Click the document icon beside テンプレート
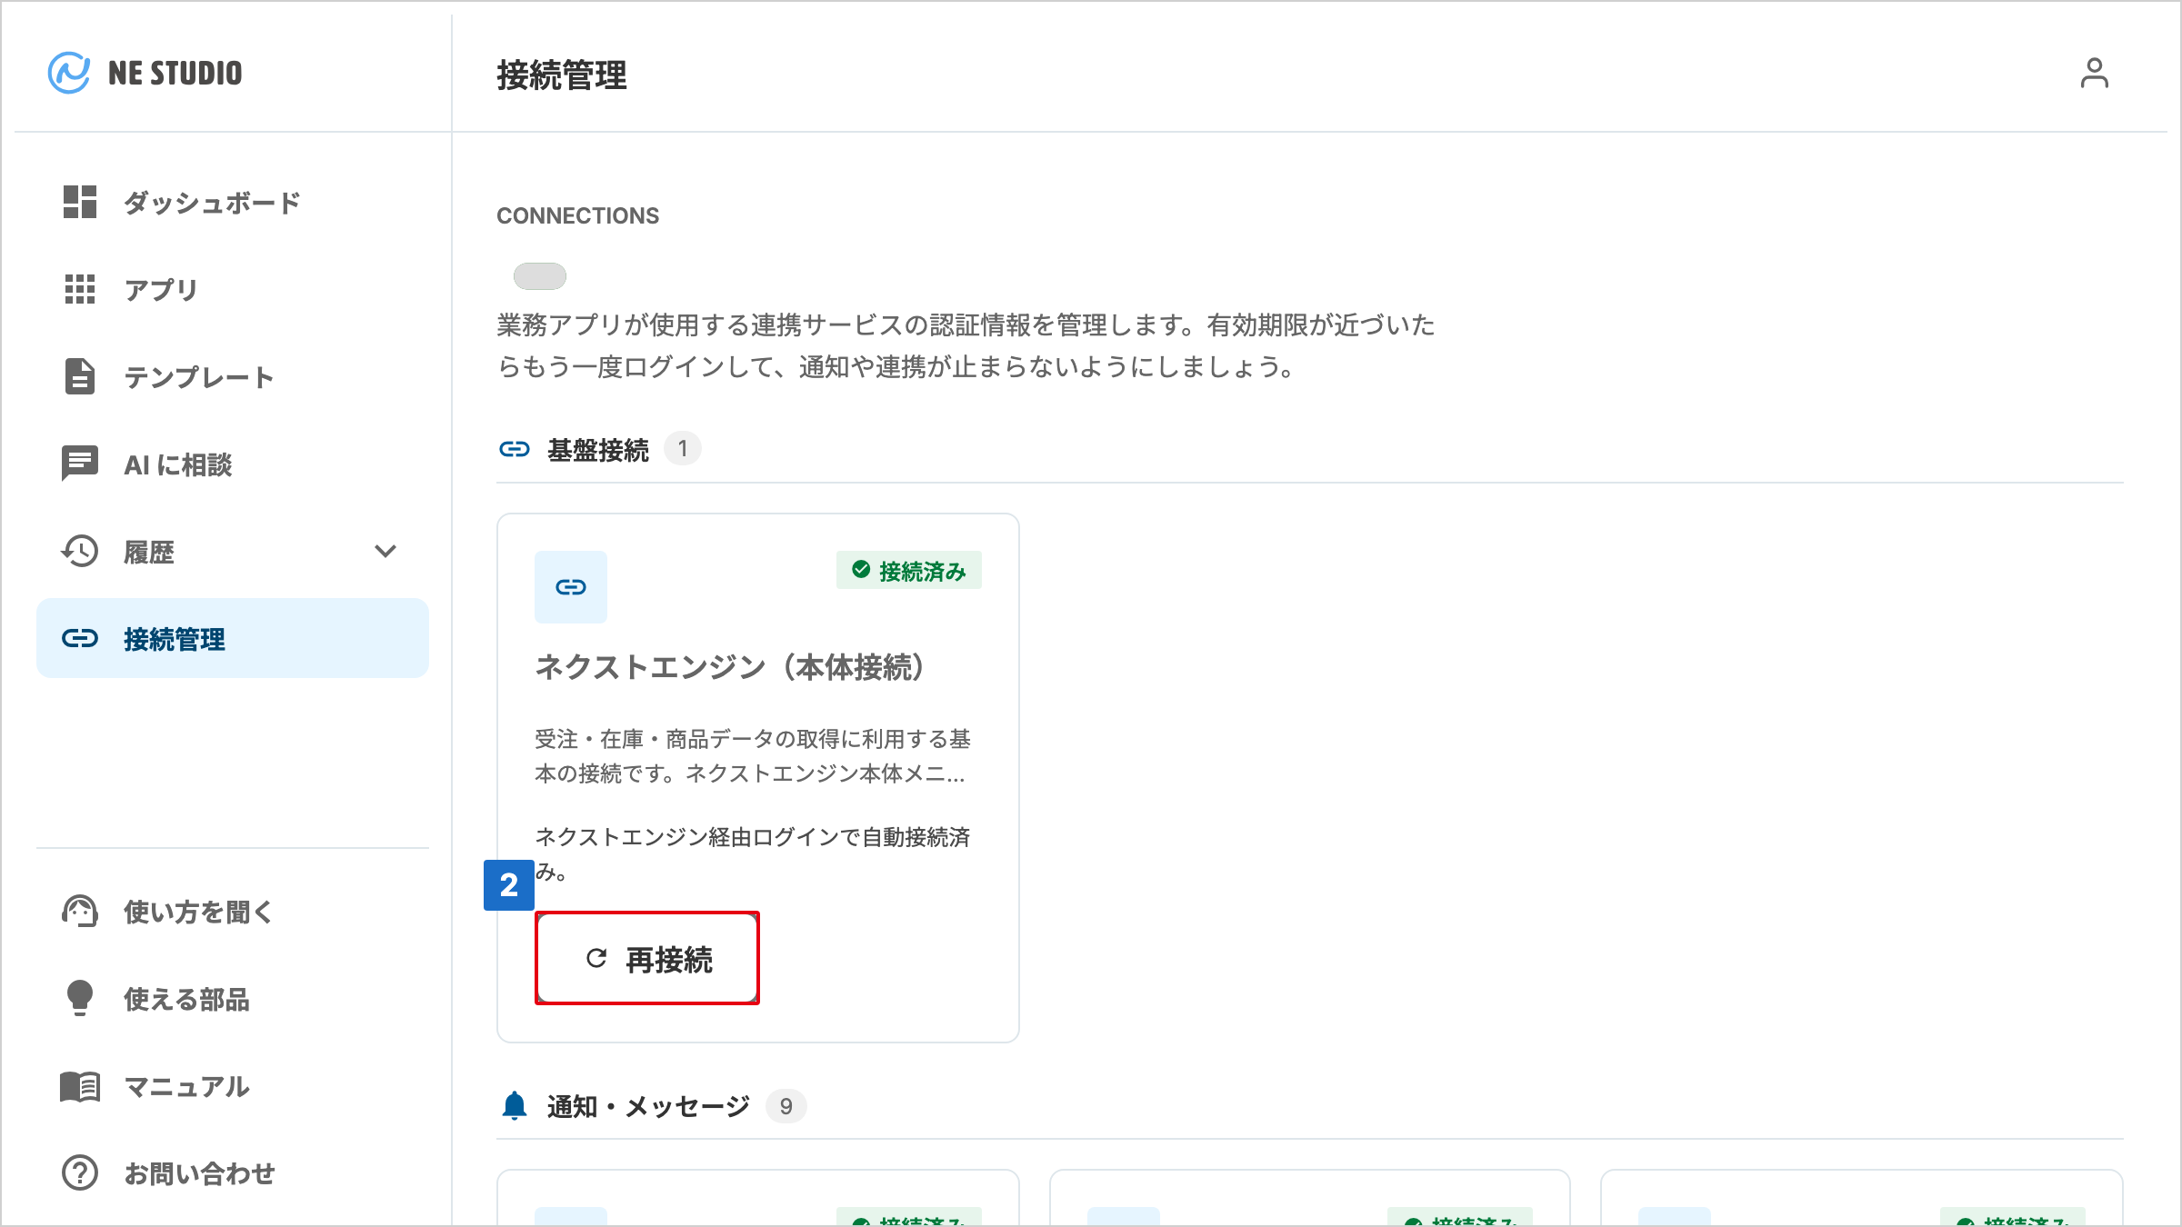 [x=80, y=376]
